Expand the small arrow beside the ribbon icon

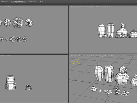pos(42,2)
